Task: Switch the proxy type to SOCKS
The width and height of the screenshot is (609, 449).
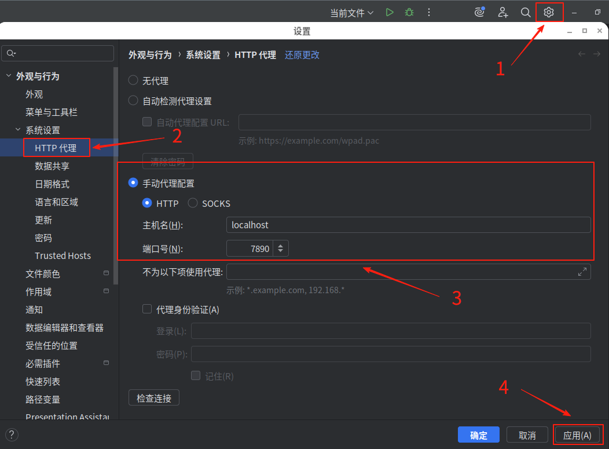Action: [192, 203]
